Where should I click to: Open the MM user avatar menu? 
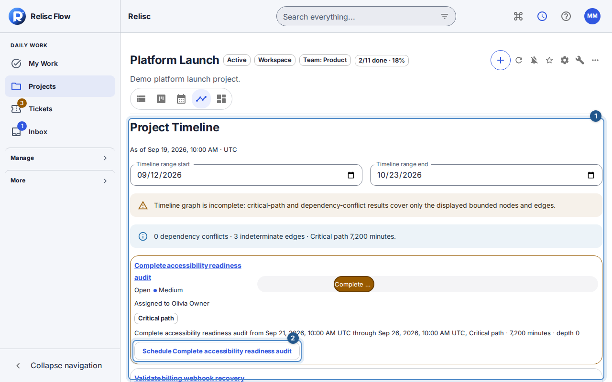(592, 16)
